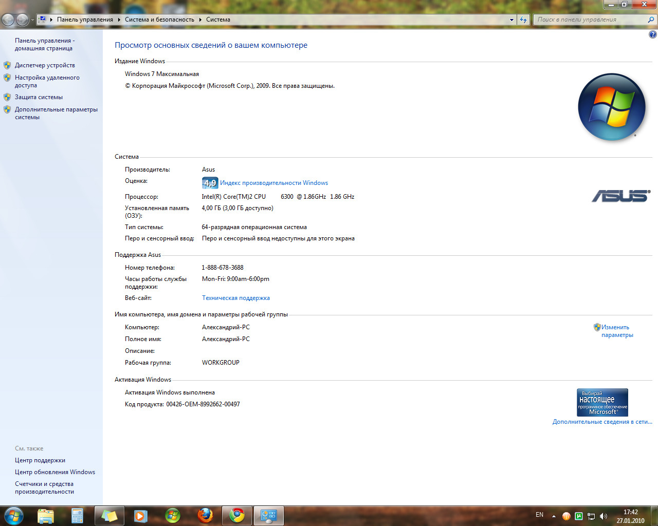Switch input language via EN indicator
The image size is (658, 526).
click(539, 515)
